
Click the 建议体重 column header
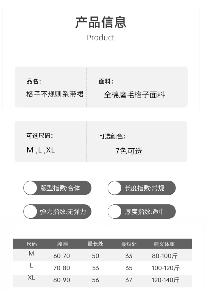point(164,244)
